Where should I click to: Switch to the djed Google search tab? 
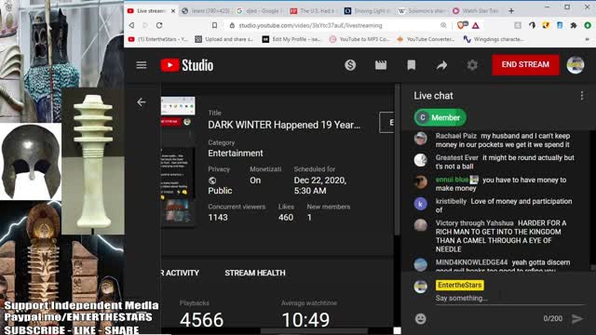coord(259,11)
